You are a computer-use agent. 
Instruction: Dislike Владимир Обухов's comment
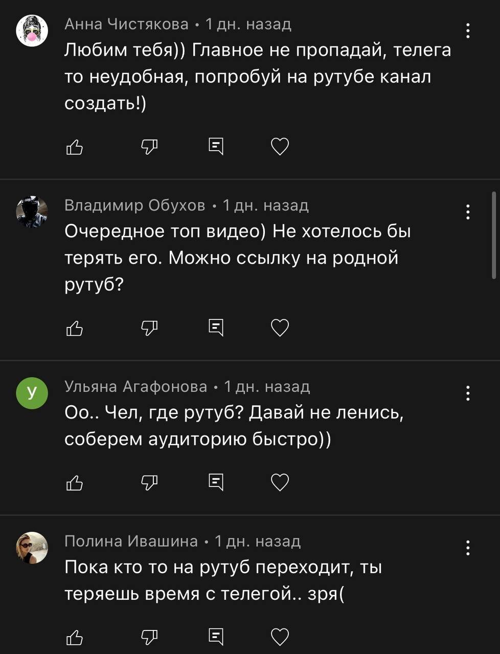[x=149, y=328]
